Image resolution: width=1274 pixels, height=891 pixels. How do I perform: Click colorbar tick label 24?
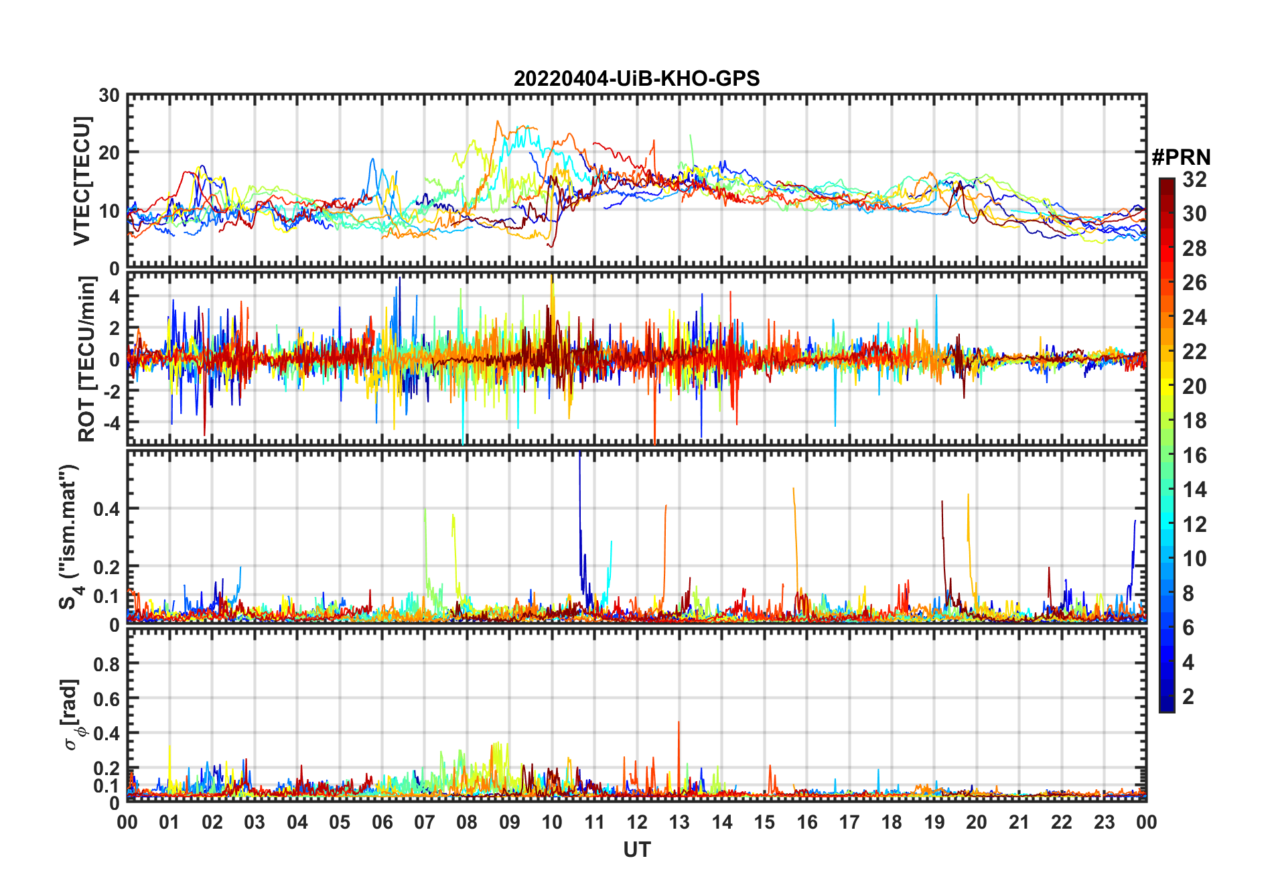1194,318
